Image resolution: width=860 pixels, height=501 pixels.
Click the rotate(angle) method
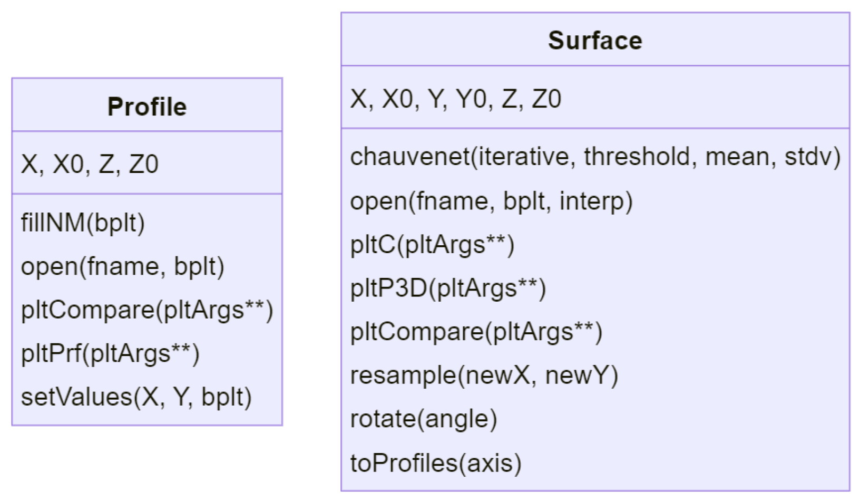(424, 419)
